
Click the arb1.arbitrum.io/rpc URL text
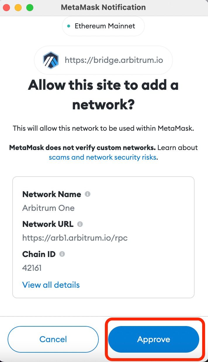(x=75, y=238)
